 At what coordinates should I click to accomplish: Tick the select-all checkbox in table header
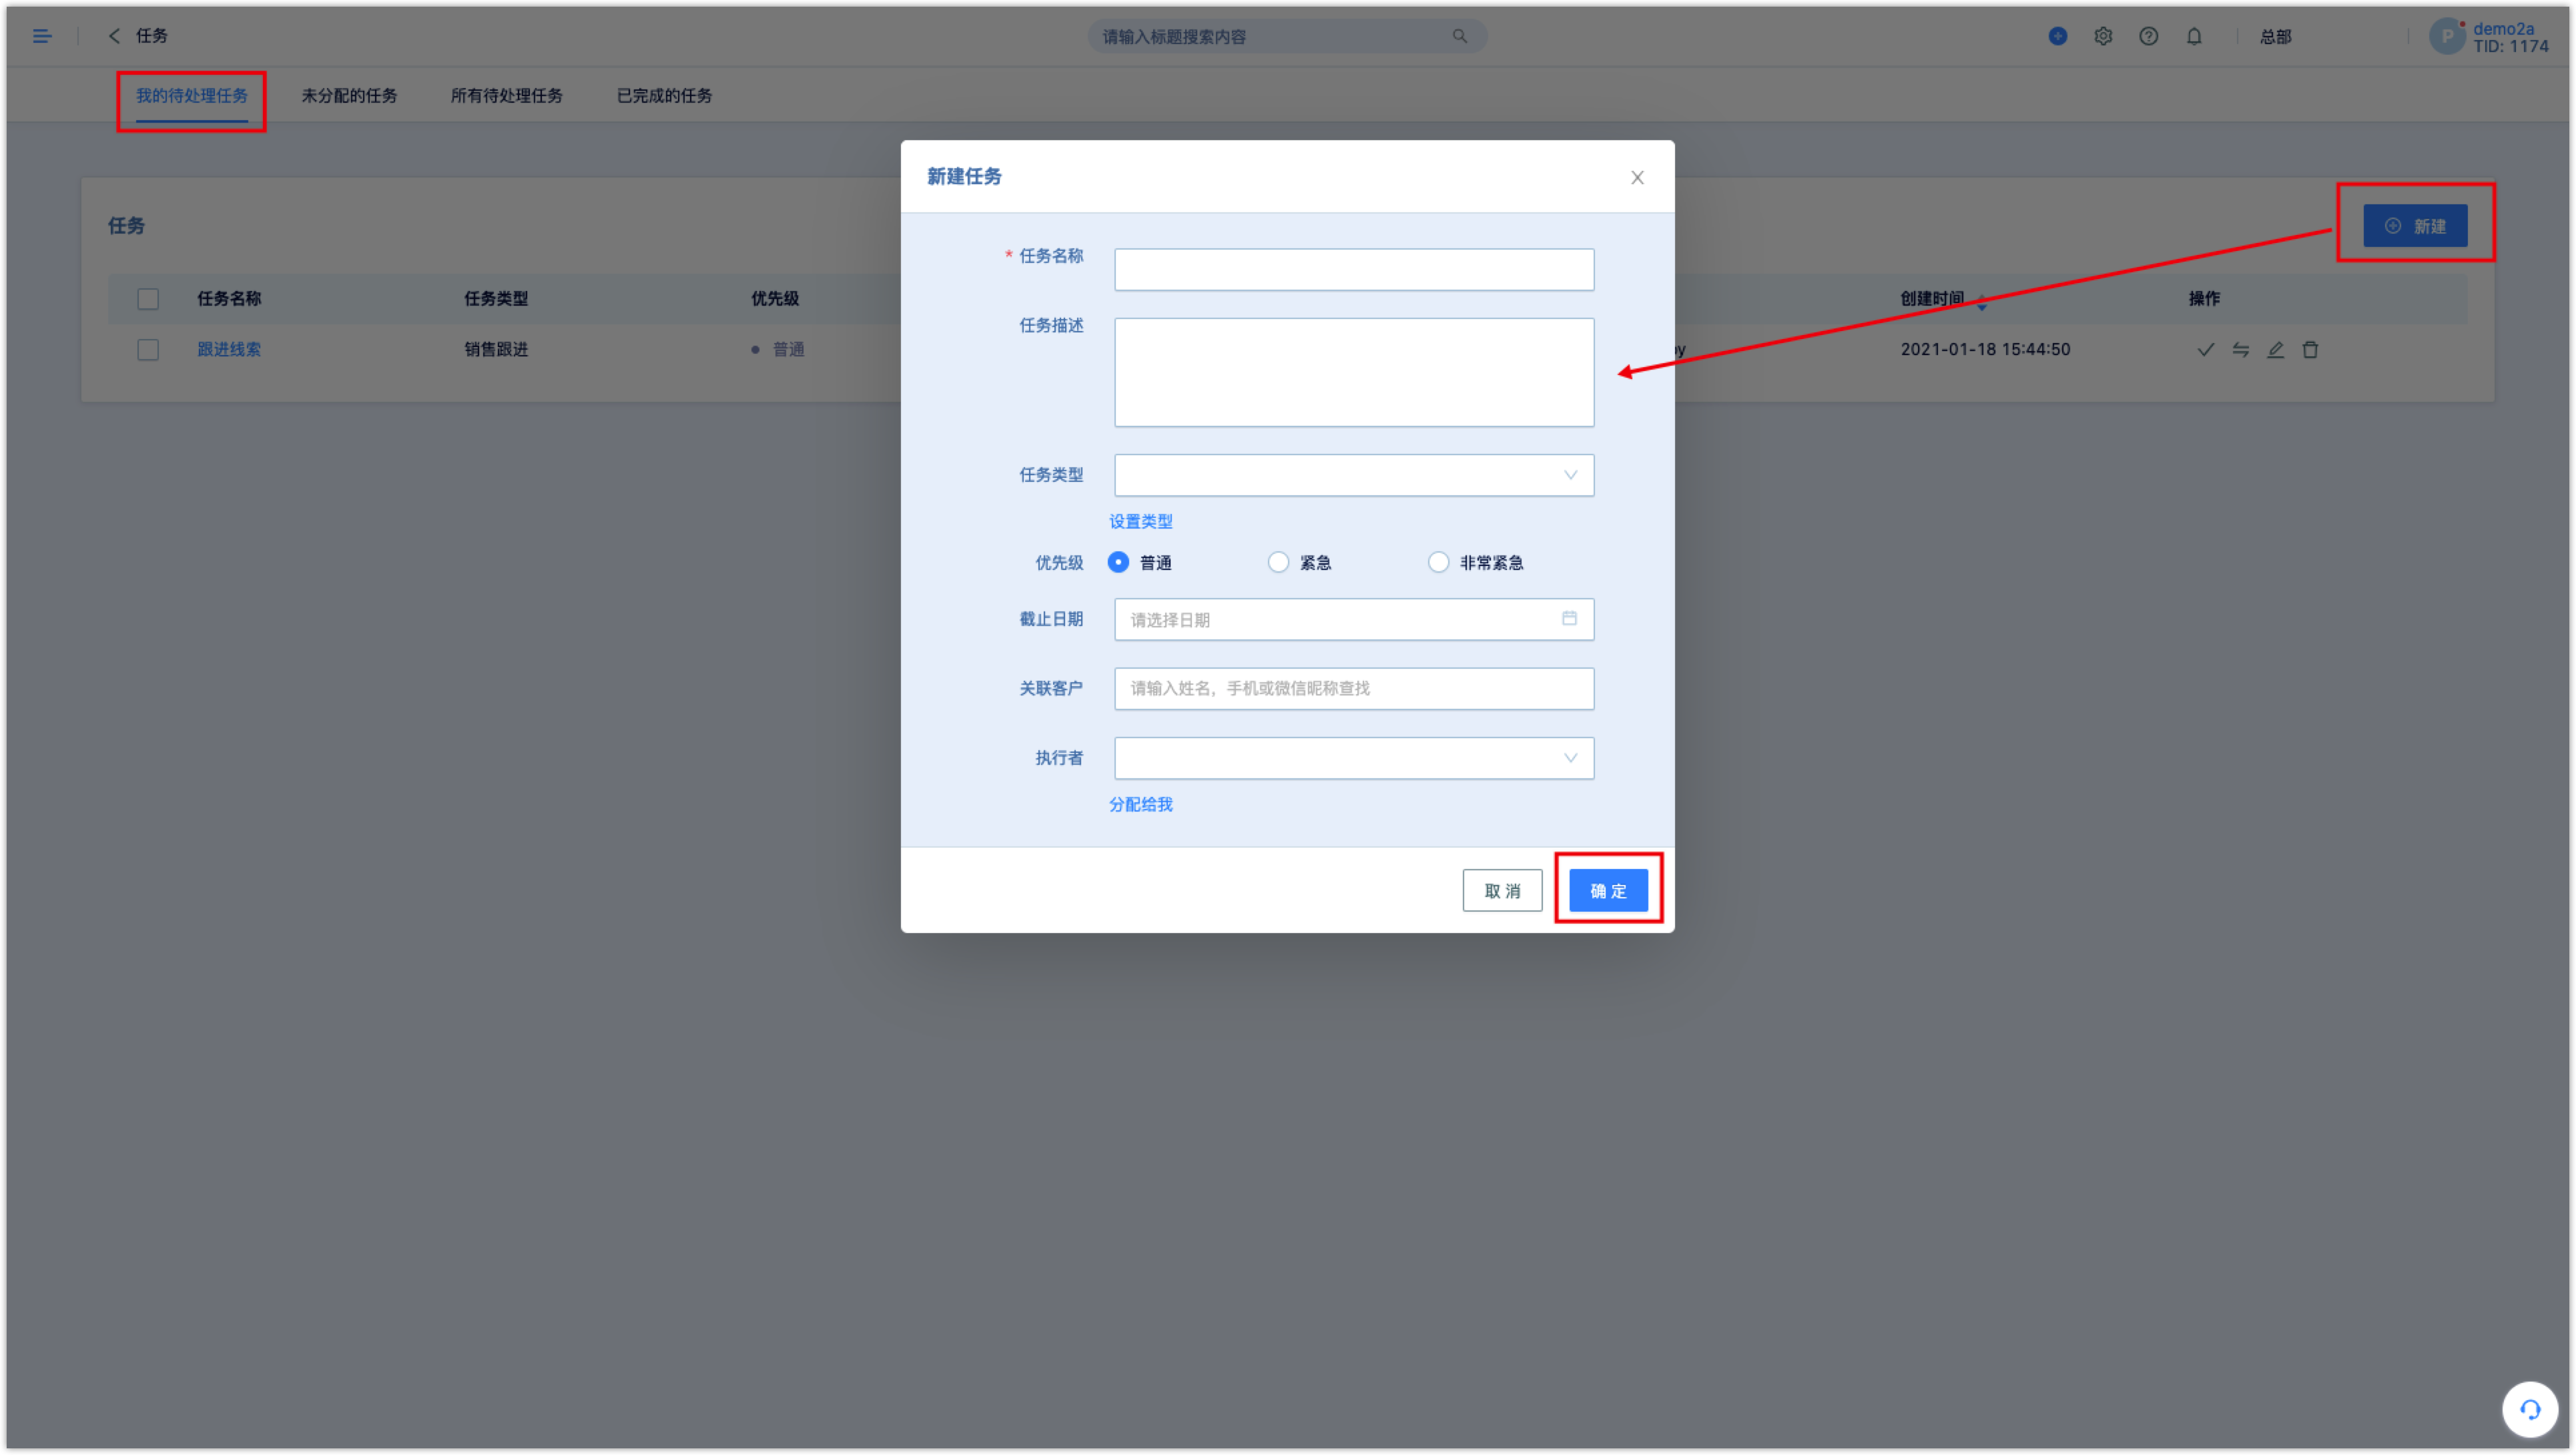click(148, 299)
